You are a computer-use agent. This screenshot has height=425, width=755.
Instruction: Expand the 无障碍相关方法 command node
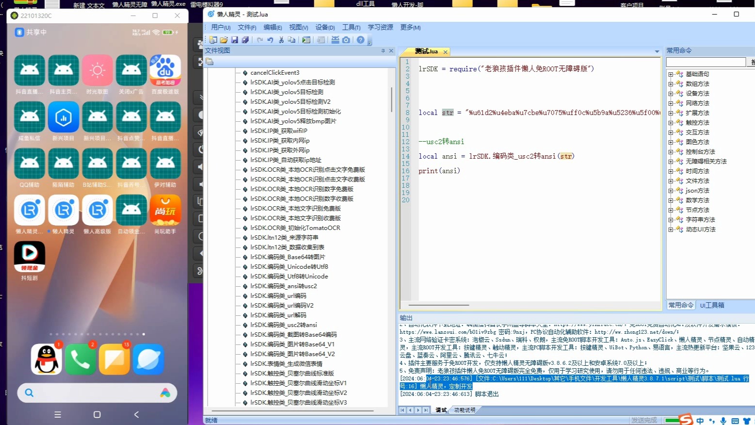click(671, 162)
